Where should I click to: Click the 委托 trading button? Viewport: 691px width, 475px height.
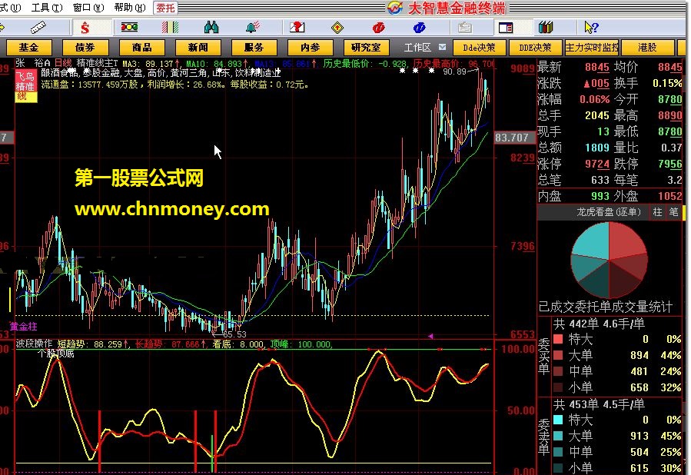pyautogui.click(x=165, y=8)
